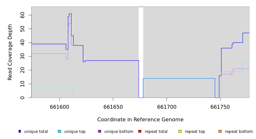Select the "repeat top" legend label
The image size is (256, 139).
pyautogui.click(x=195, y=132)
